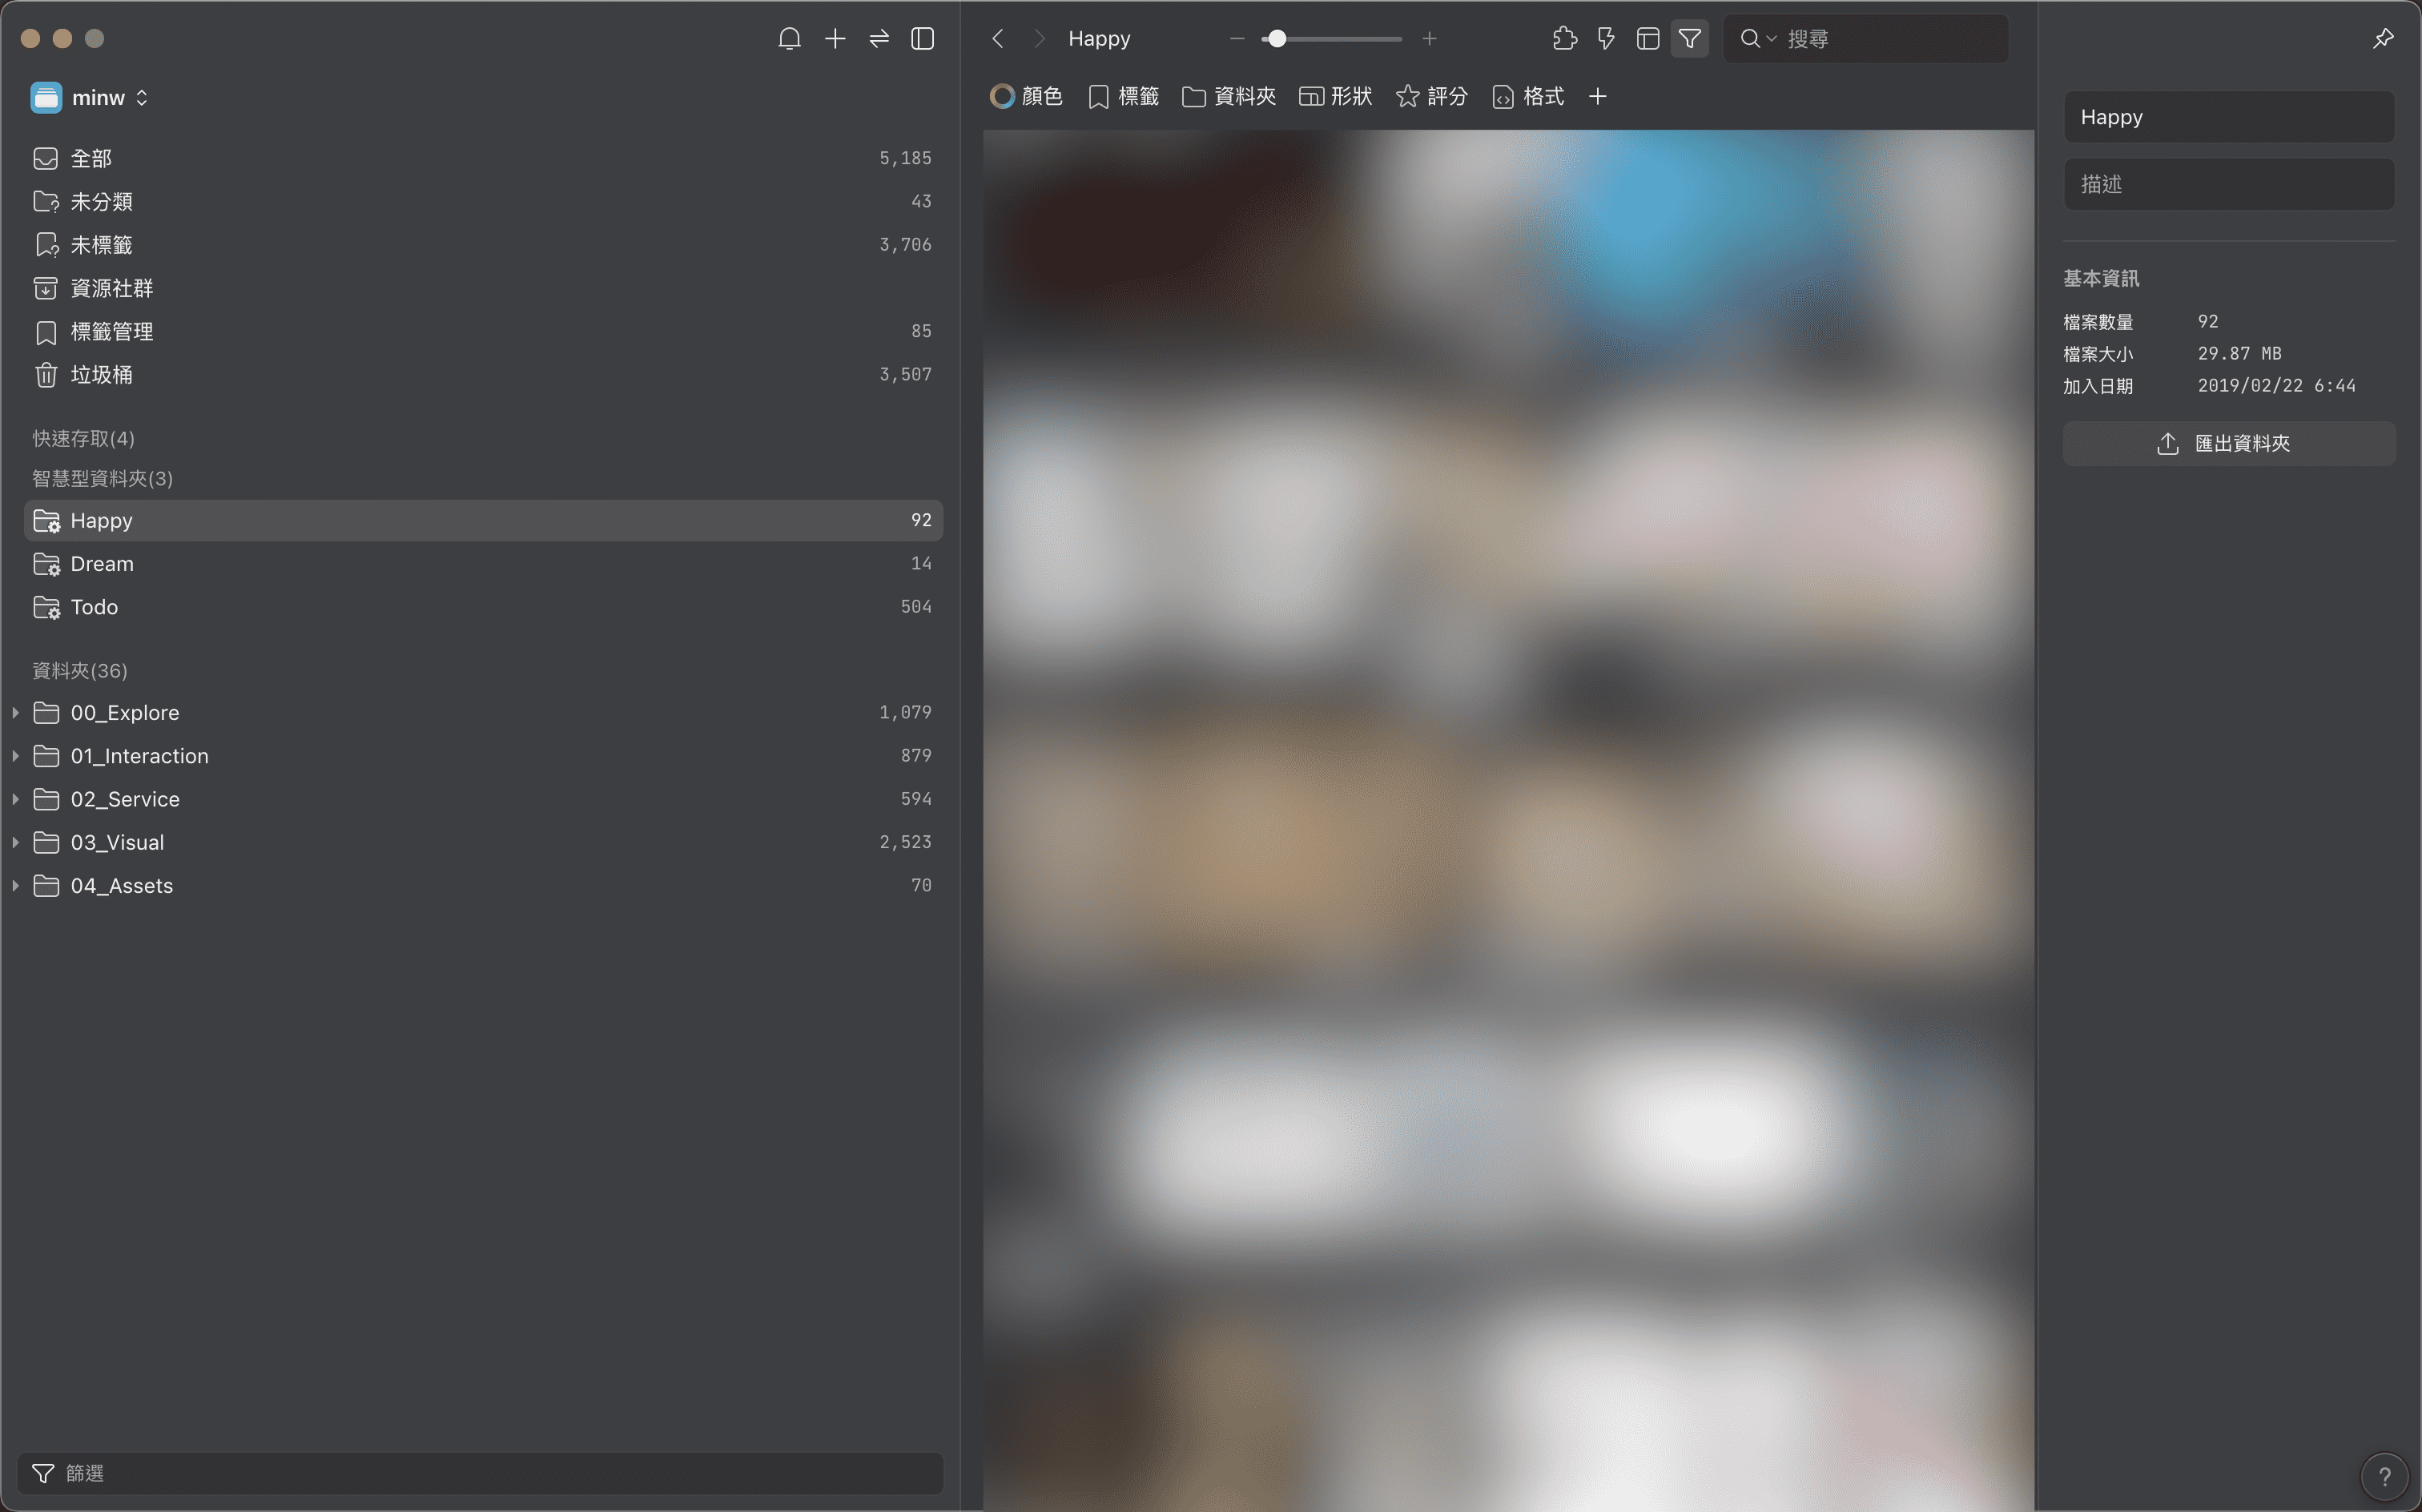The image size is (2422, 1512).
Task: Expand the 00_Explore folder
Action: pos(15,712)
